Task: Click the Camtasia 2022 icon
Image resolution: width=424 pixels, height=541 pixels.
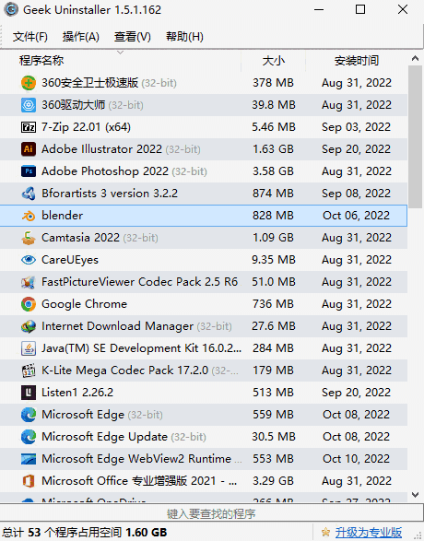Action: click(29, 238)
